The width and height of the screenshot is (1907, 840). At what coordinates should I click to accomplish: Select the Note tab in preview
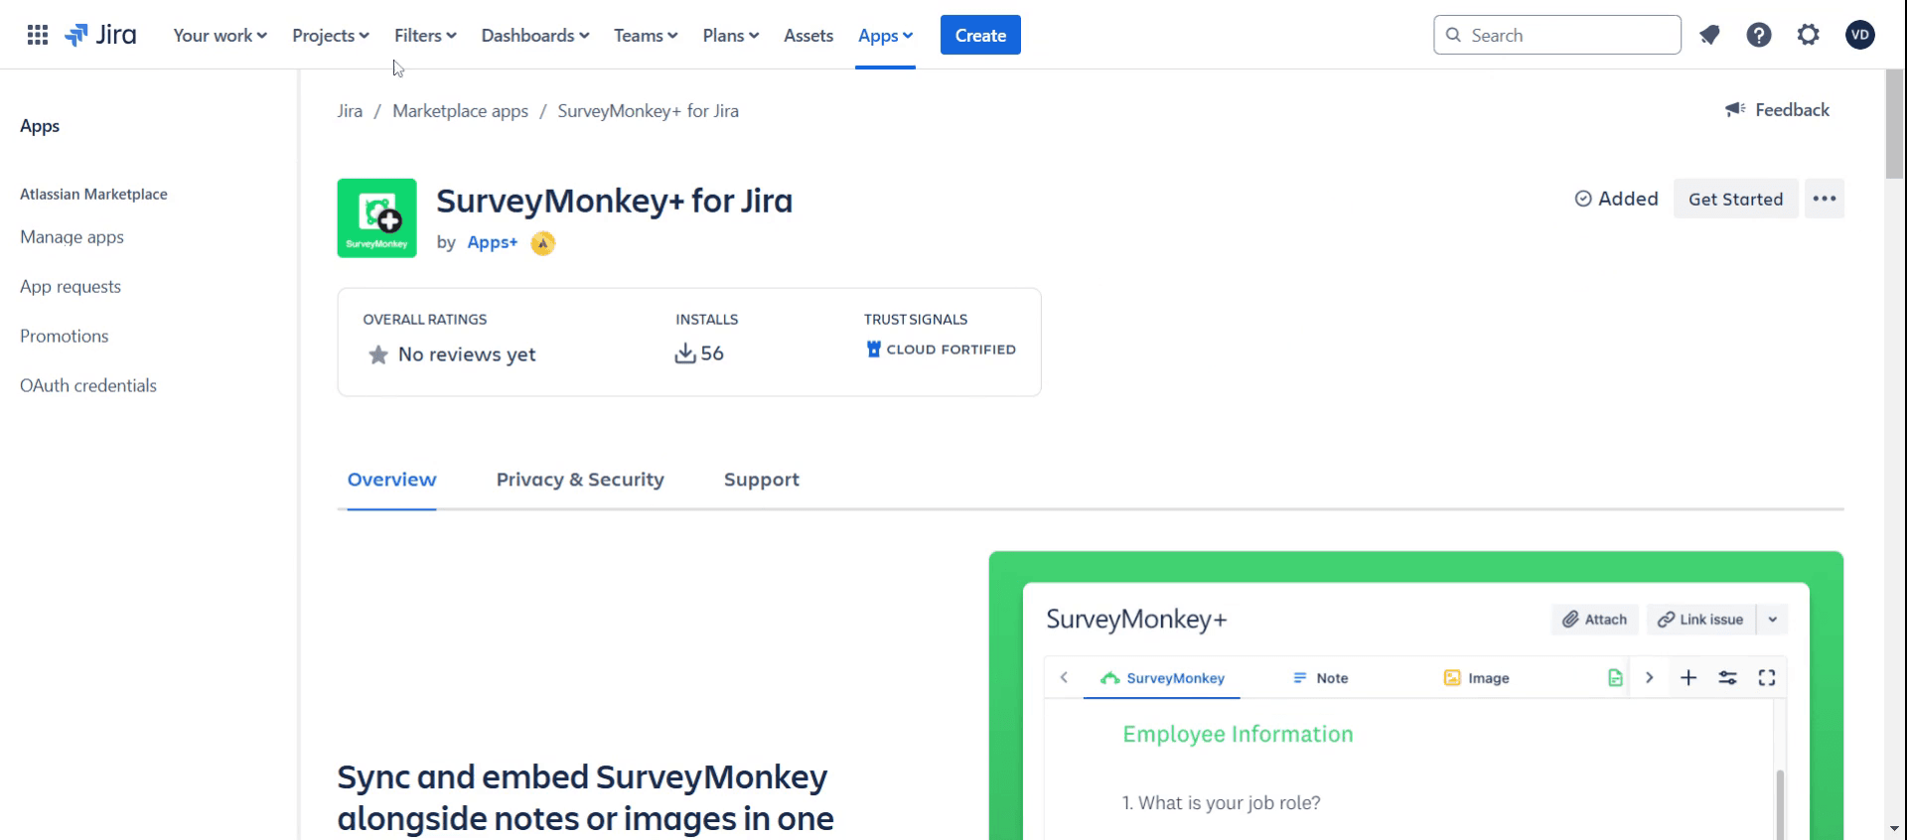[1320, 678]
